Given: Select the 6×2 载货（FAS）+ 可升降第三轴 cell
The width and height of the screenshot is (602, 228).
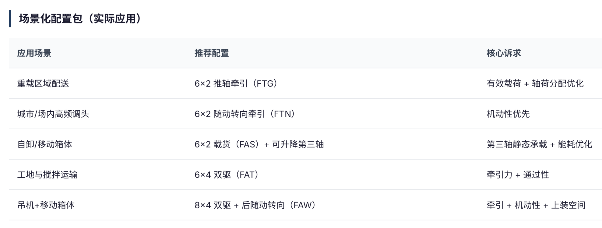Looking at the screenshot, I should tap(259, 144).
